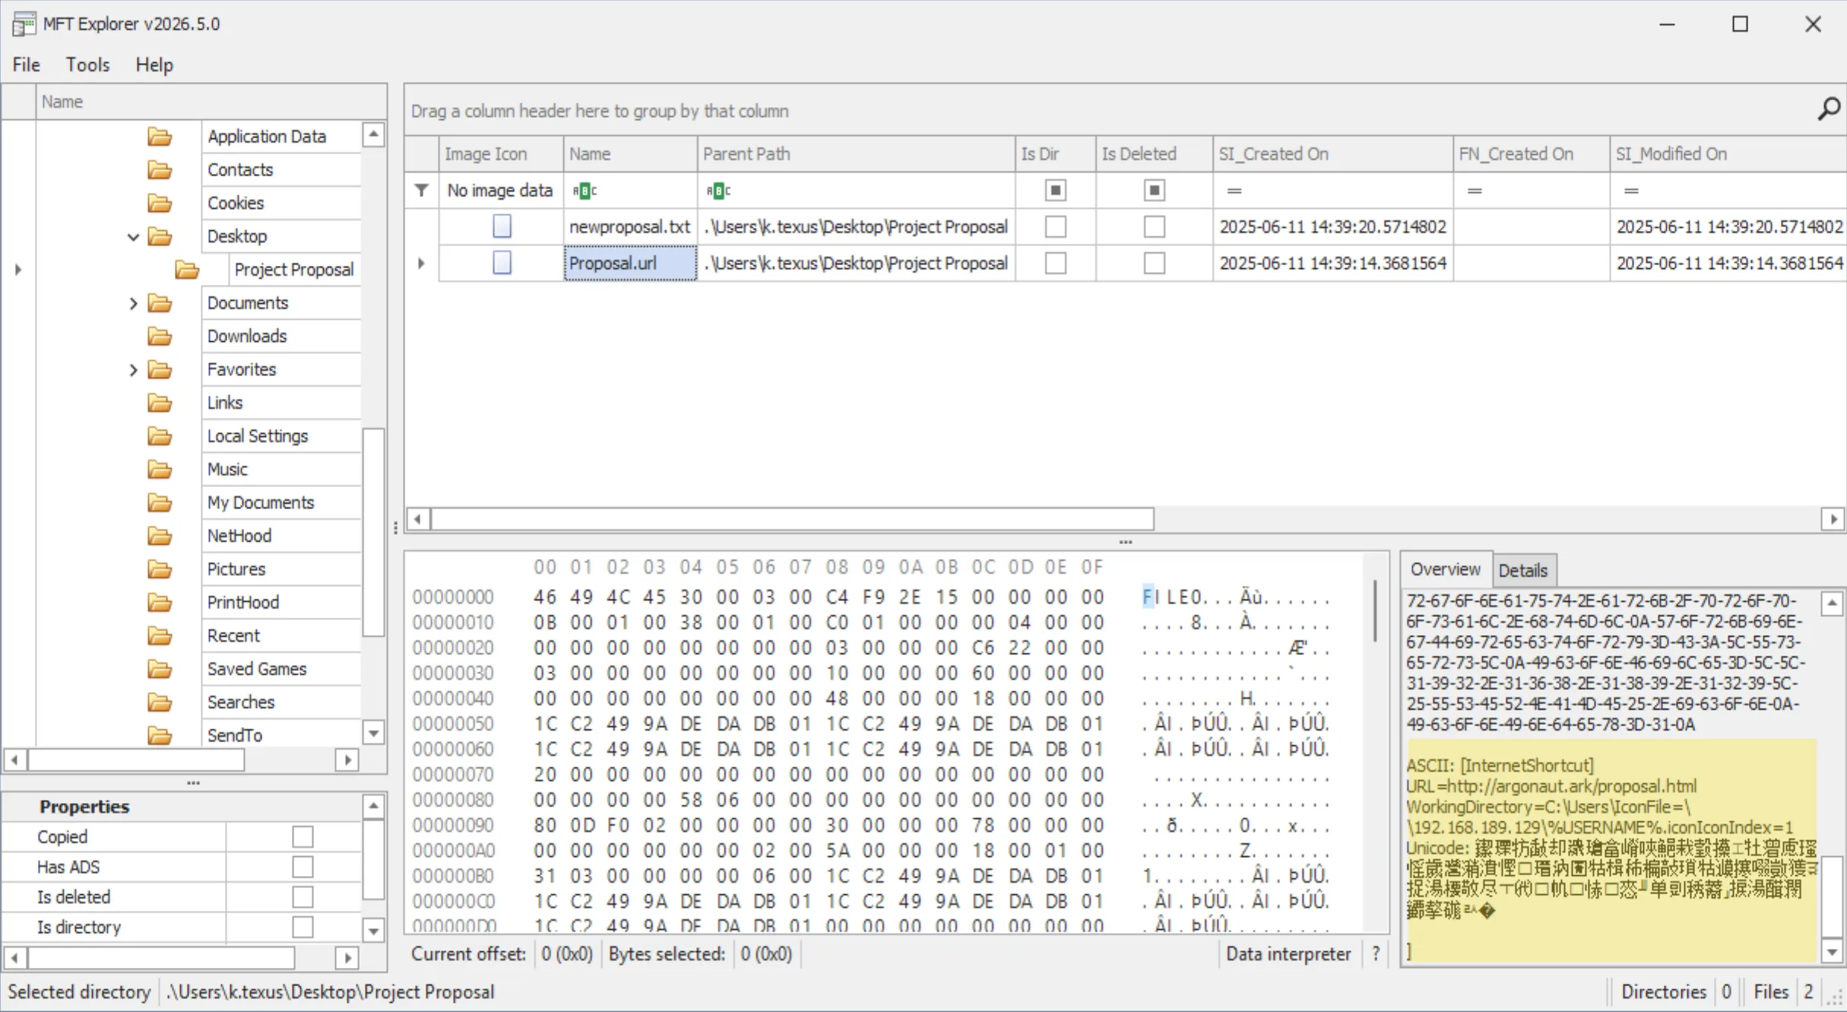This screenshot has width=1847, height=1012.
Task: Click the Local Settings folder icon
Action: (160, 436)
